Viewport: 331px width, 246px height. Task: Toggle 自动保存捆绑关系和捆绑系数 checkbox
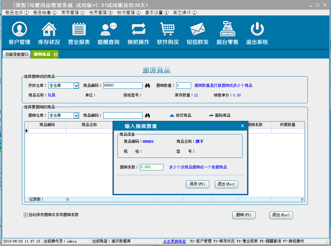(x=26, y=215)
